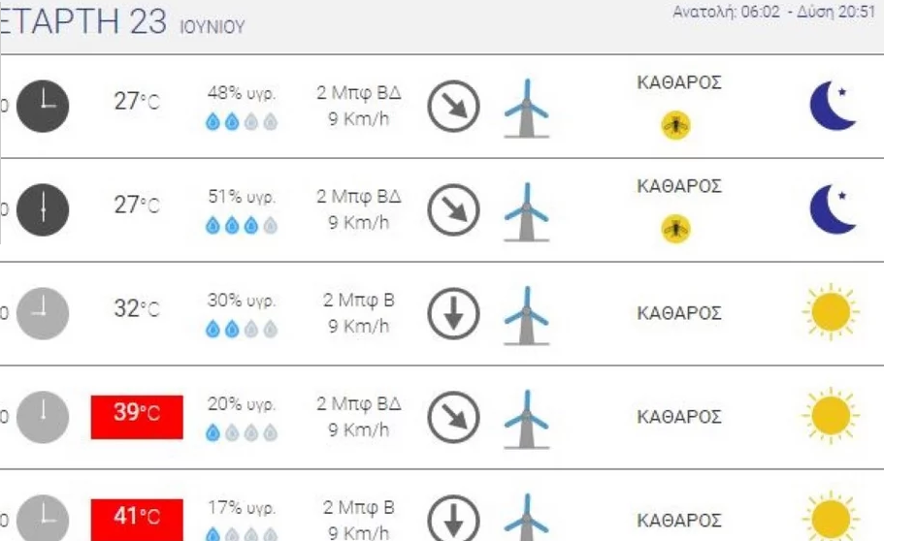
Task: Click the dark clock icon in the 48% humidity row
Action: (43, 107)
